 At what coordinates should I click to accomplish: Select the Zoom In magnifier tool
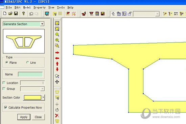[57, 40]
